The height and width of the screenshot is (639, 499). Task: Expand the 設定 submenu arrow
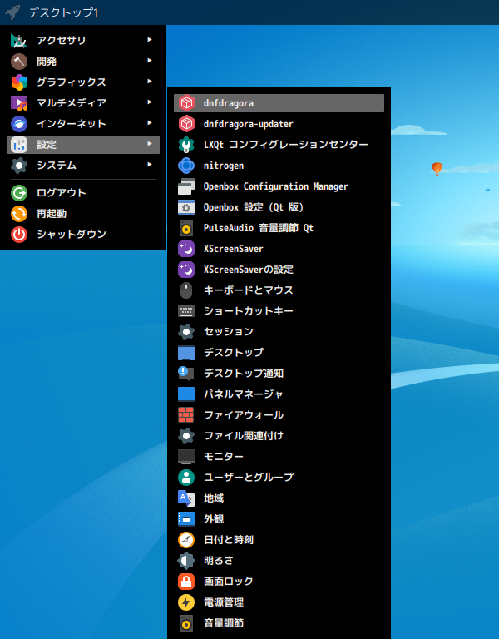tap(150, 144)
